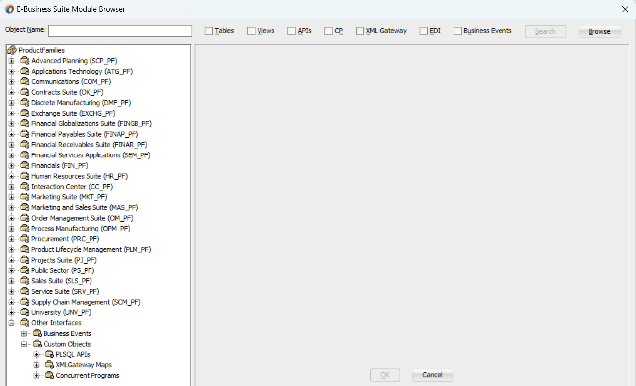The image size is (636, 386).
Task: Click the OK button
Action: pyautogui.click(x=385, y=375)
